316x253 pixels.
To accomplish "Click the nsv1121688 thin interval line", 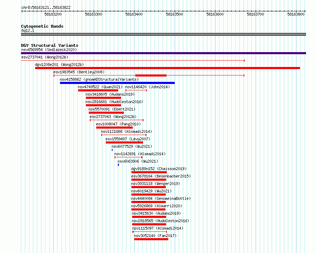I will tap(124, 135).
